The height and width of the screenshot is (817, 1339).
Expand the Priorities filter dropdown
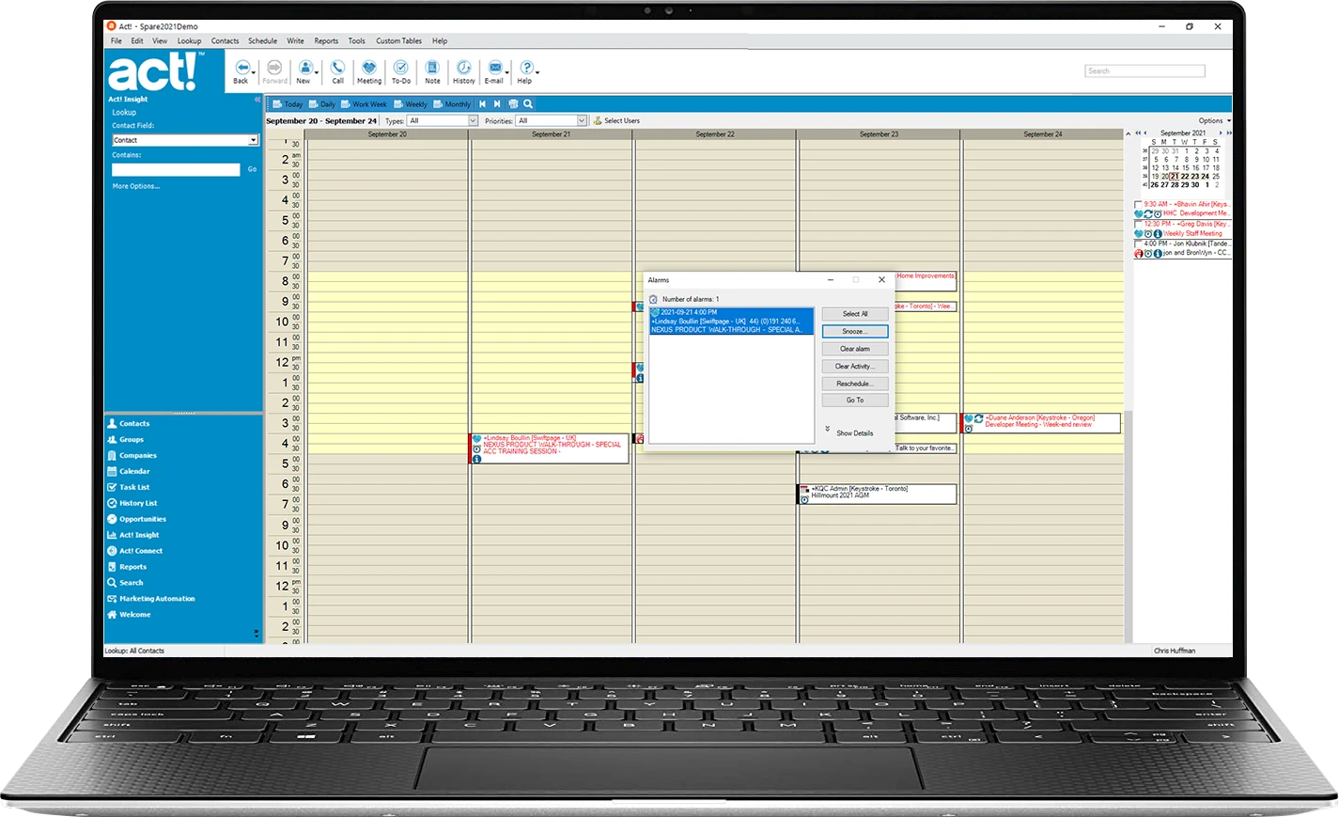[582, 120]
